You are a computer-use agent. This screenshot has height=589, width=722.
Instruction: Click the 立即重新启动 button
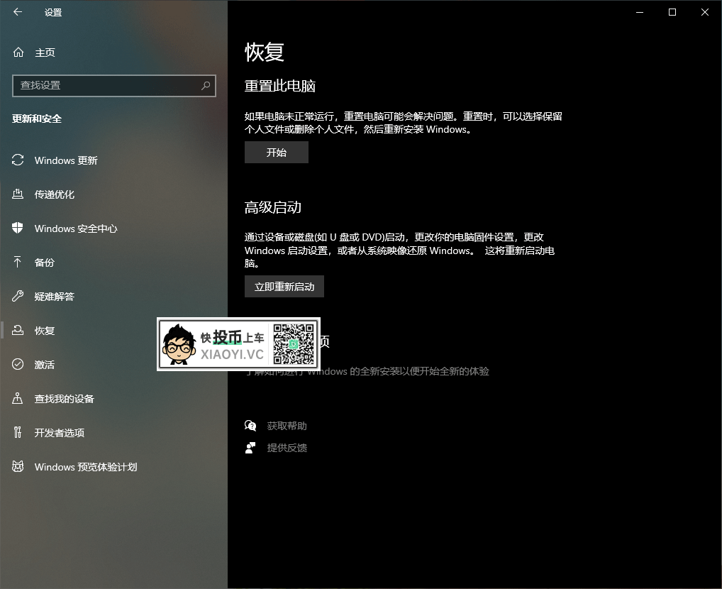click(284, 287)
